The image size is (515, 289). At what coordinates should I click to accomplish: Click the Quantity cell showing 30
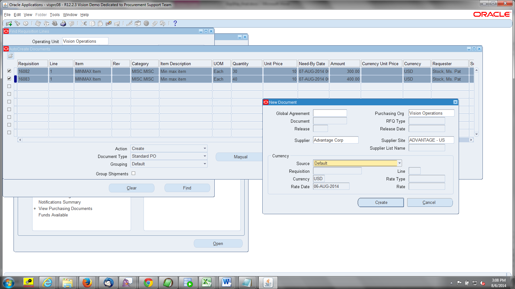pos(247,71)
